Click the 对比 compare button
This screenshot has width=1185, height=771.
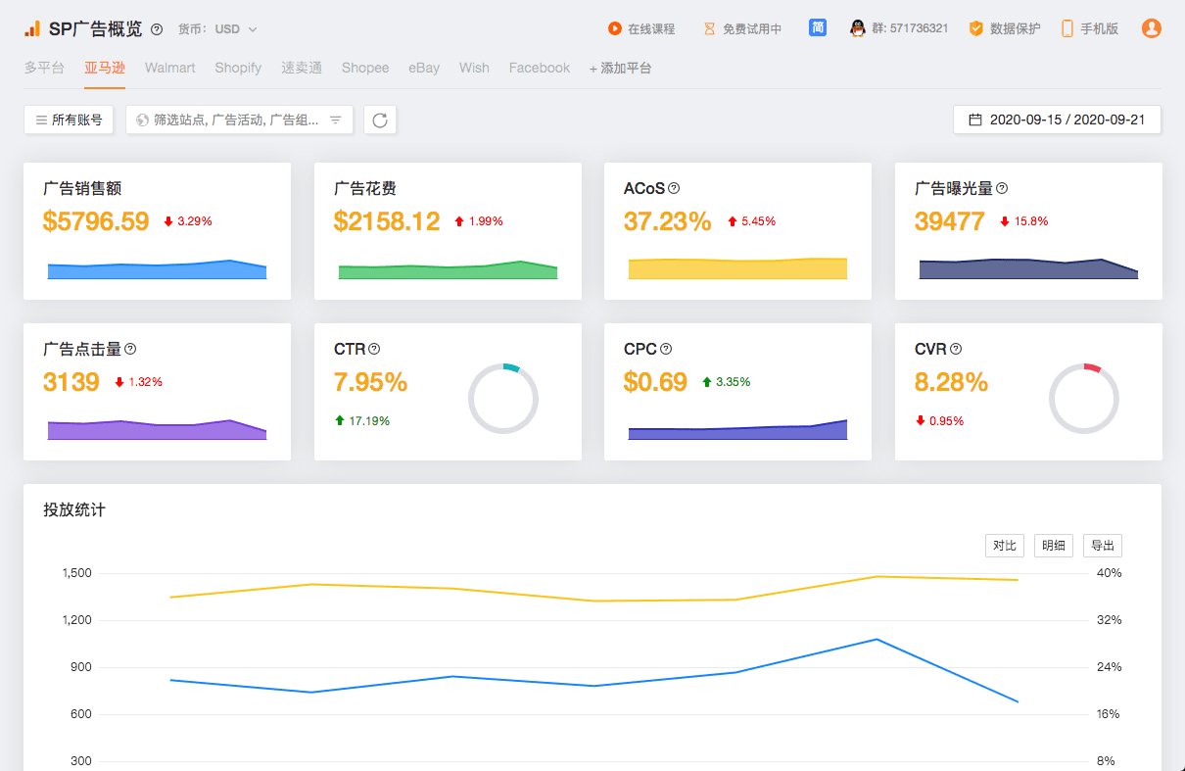coord(1004,546)
